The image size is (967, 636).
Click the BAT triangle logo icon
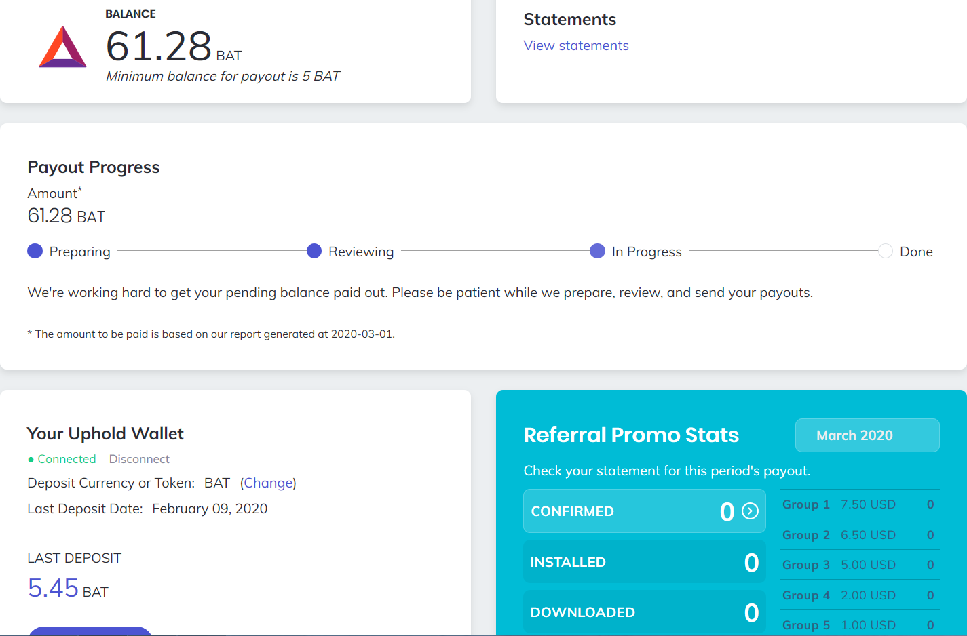[63, 47]
